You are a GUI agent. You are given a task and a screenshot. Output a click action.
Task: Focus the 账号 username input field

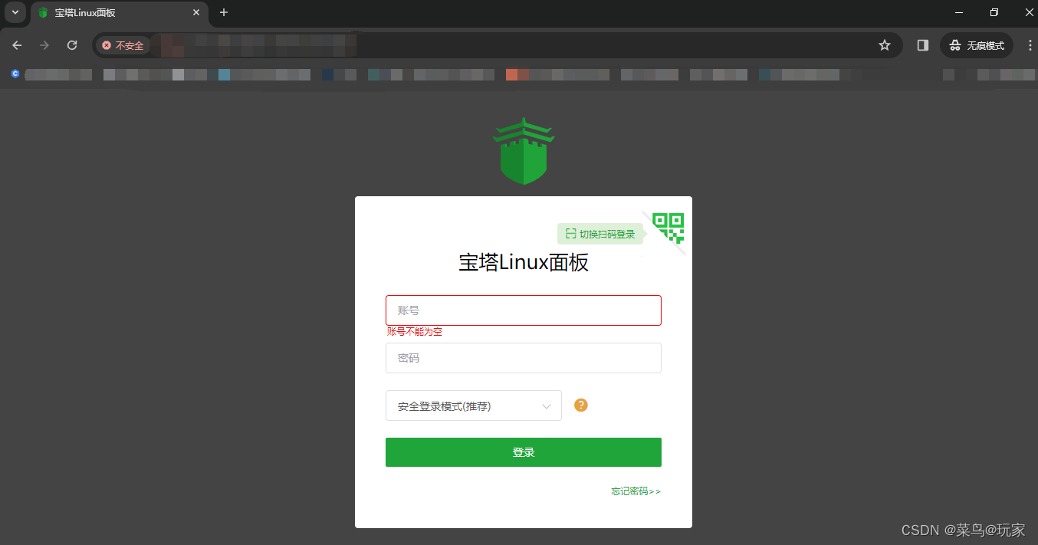[524, 310]
